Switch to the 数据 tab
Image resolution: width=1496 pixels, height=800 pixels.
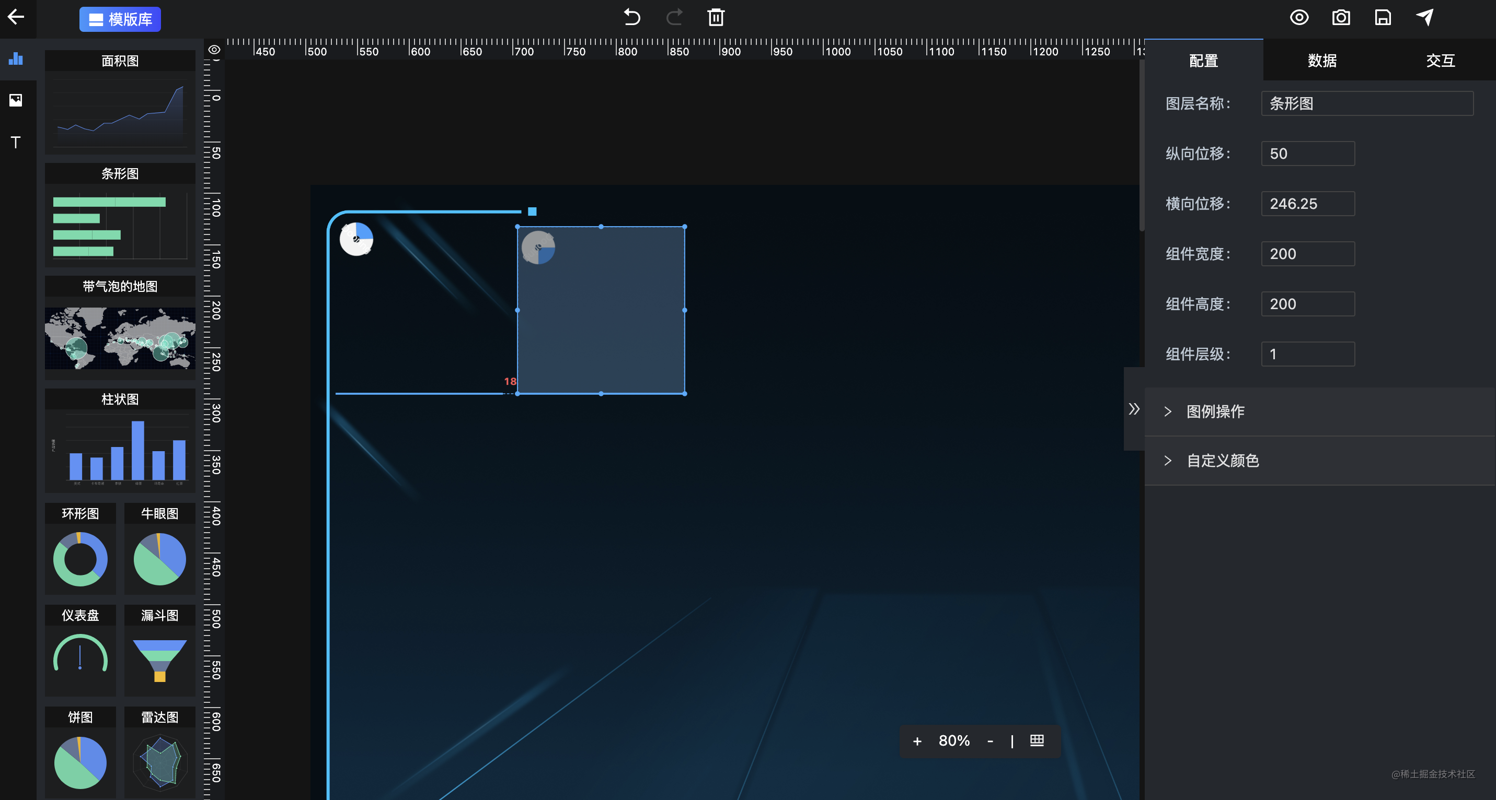point(1322,61)
